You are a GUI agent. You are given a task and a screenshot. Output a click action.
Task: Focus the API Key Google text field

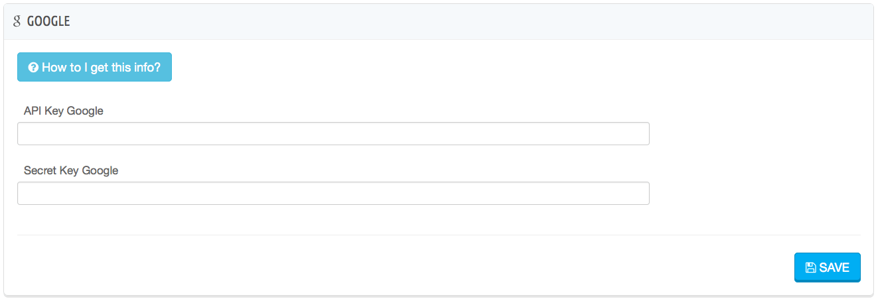point(332,133)
